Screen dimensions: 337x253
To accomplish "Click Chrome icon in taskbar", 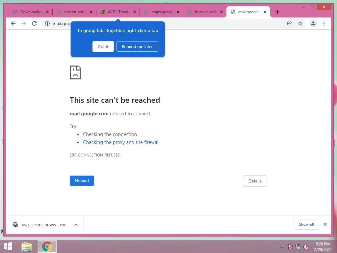I will coord(47,246).
